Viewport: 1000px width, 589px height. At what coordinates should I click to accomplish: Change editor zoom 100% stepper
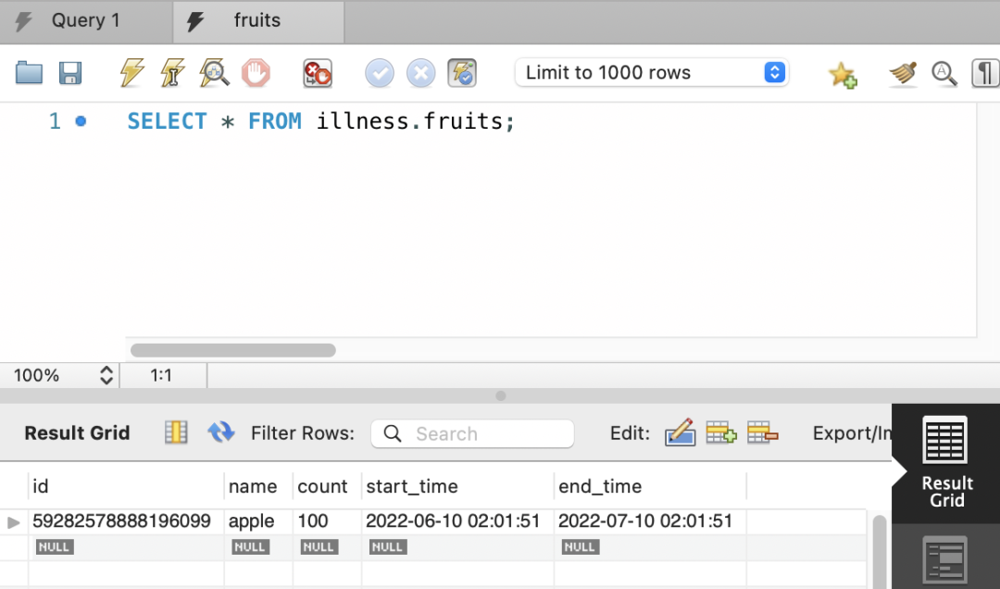tap(106, 375)
